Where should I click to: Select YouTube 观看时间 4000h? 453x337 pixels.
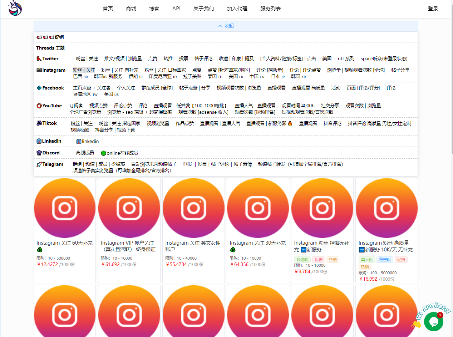point(298,106)
